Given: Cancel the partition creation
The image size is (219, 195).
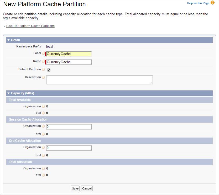Looking at the screenshot, I should point(87,188).
